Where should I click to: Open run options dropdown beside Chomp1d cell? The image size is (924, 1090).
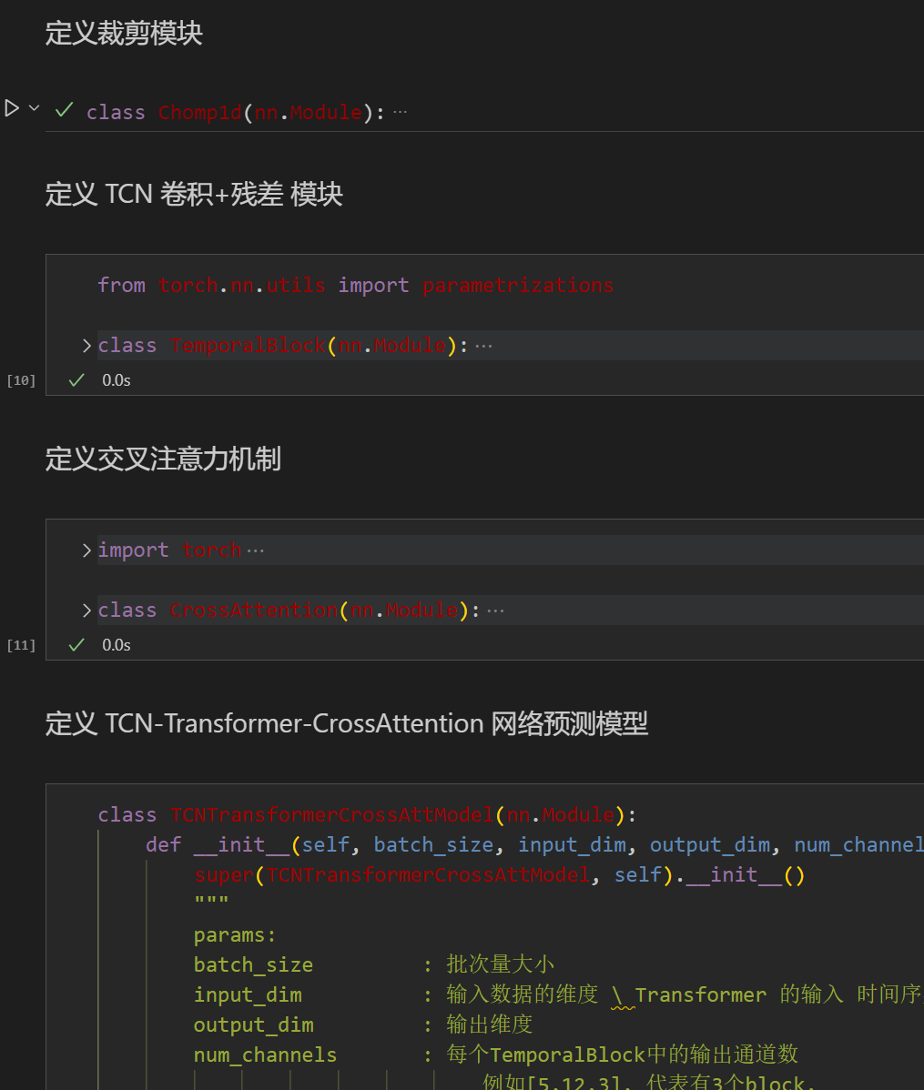[34, 108]
